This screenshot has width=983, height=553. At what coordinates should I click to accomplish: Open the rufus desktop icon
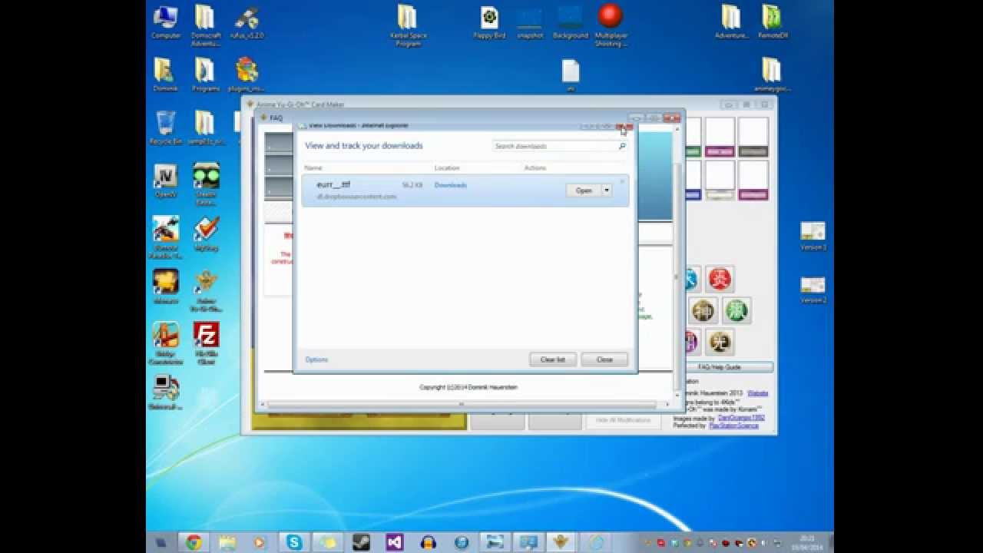tap(247, 22)
